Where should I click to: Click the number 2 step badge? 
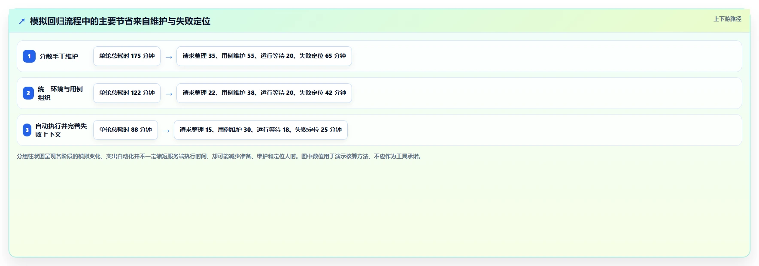pyautogui.click(x=28, y=93)
